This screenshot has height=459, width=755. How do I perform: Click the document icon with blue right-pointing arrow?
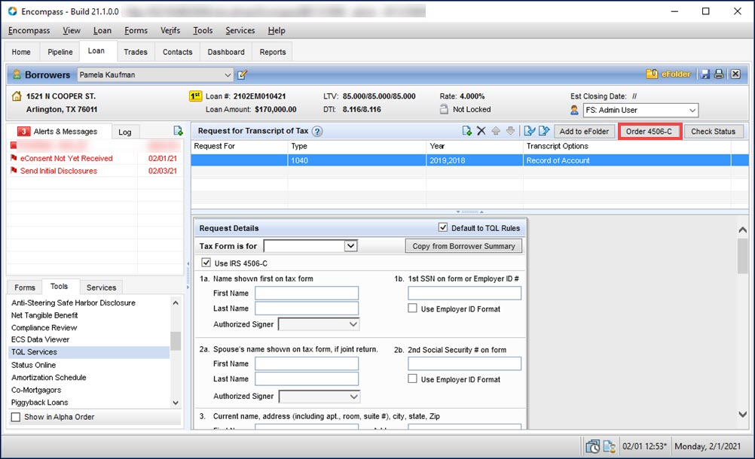click(544, 131)
